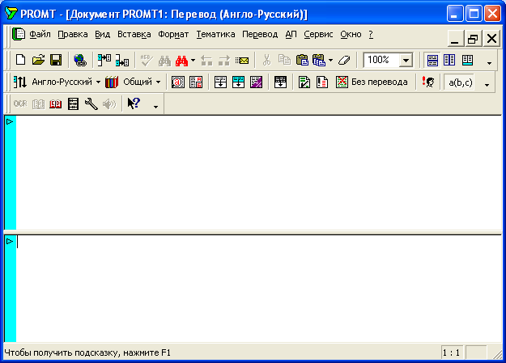Click the paste clipboard icon
Viewport: 506px width, 363px height.
tap(302, 60)
